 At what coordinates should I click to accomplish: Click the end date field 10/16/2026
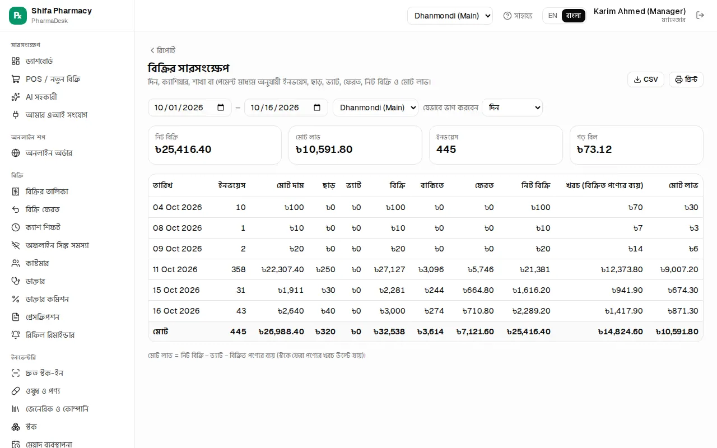(286, 108)
